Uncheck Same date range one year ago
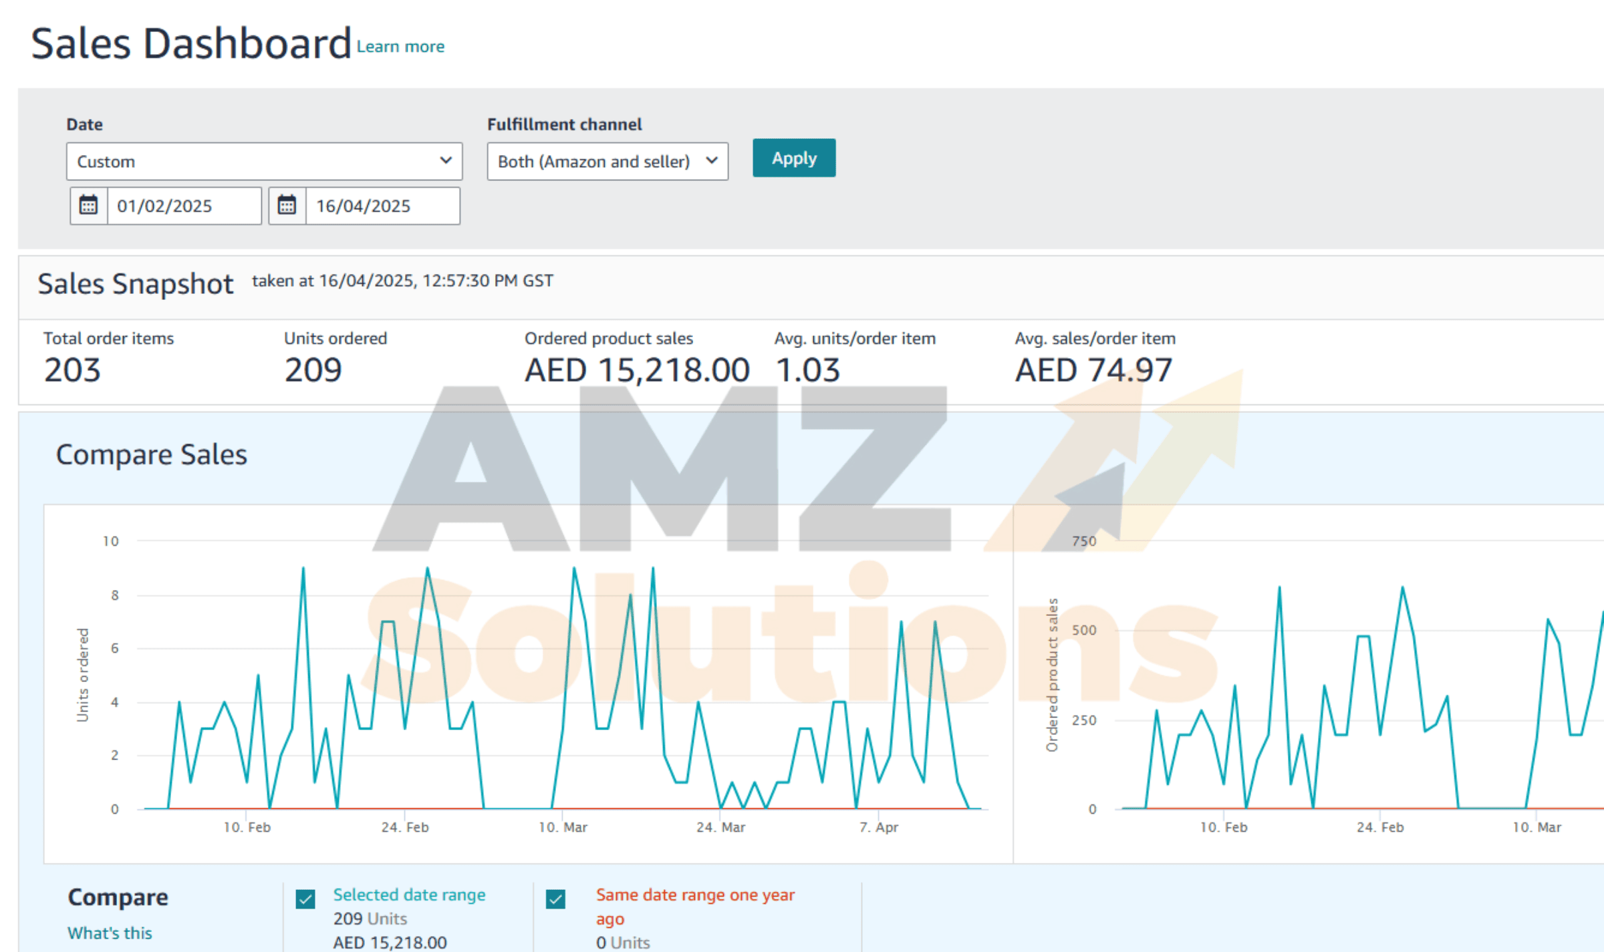Image resolution: width=1604 pixels, height=952 pixels. [555, 899]
